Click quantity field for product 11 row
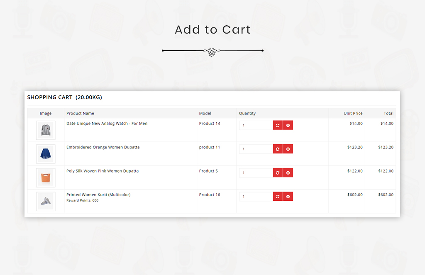The image size is (425, 275). pos(256,149)
